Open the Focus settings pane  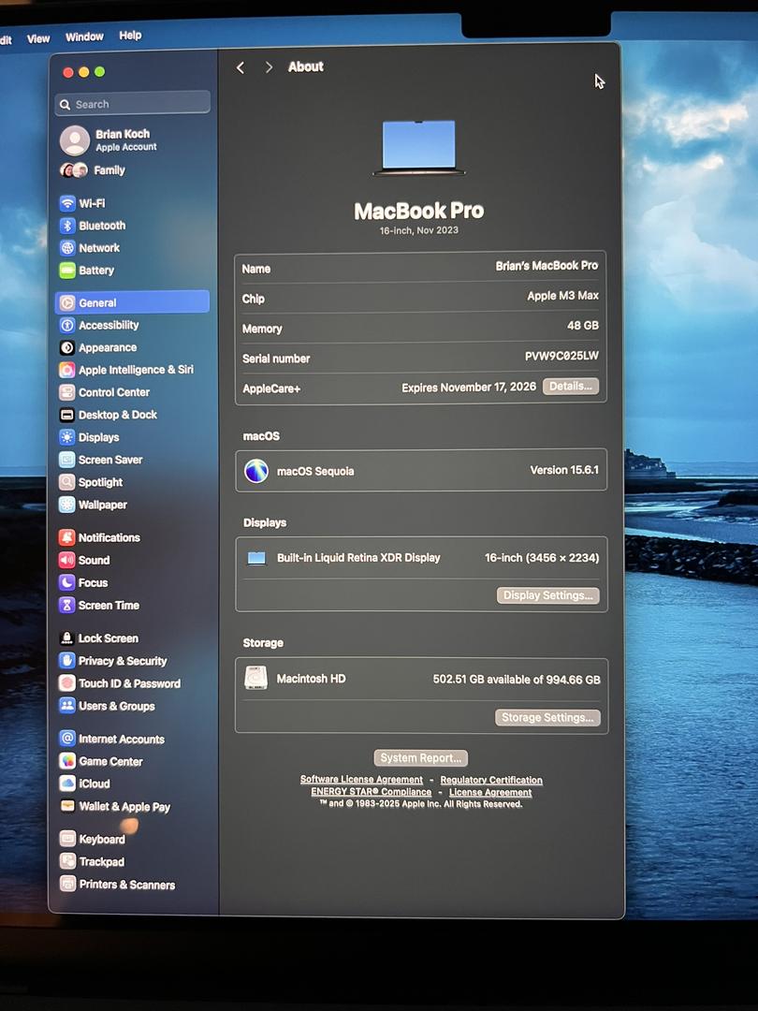coord(93,582)
